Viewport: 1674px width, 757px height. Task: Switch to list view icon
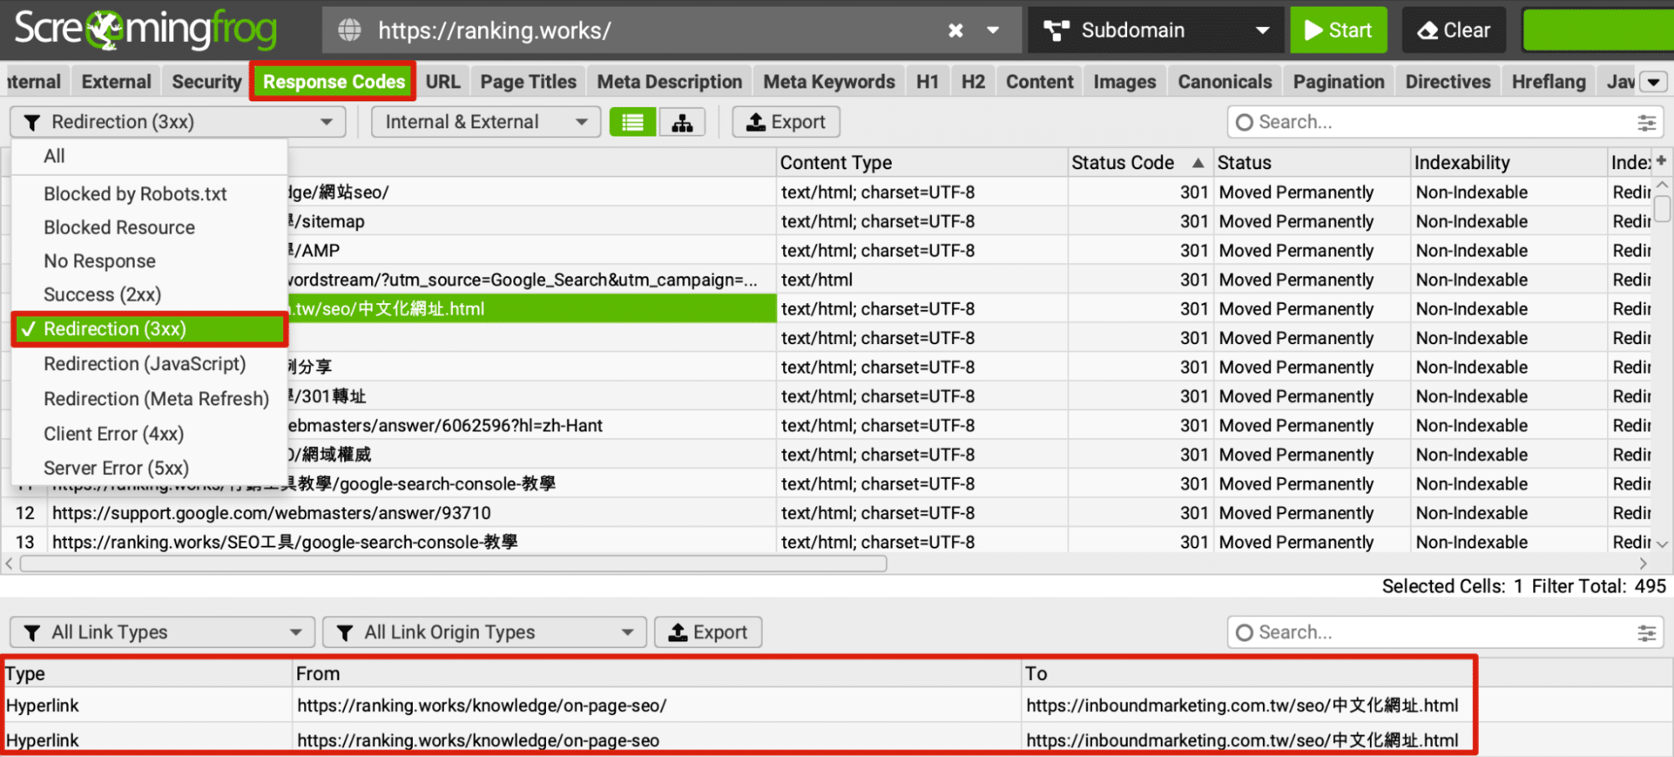(x=632, y=122)
